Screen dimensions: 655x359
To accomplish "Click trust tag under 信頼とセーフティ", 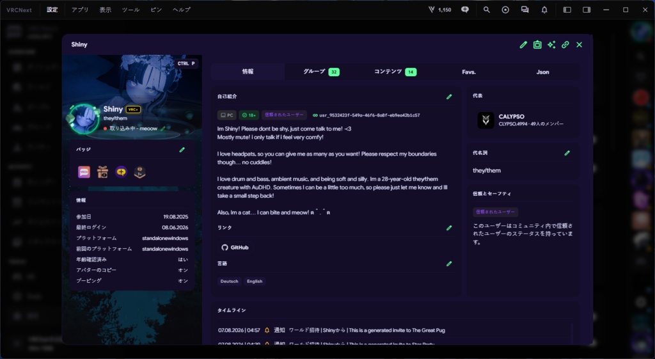I will click(496, 212).
